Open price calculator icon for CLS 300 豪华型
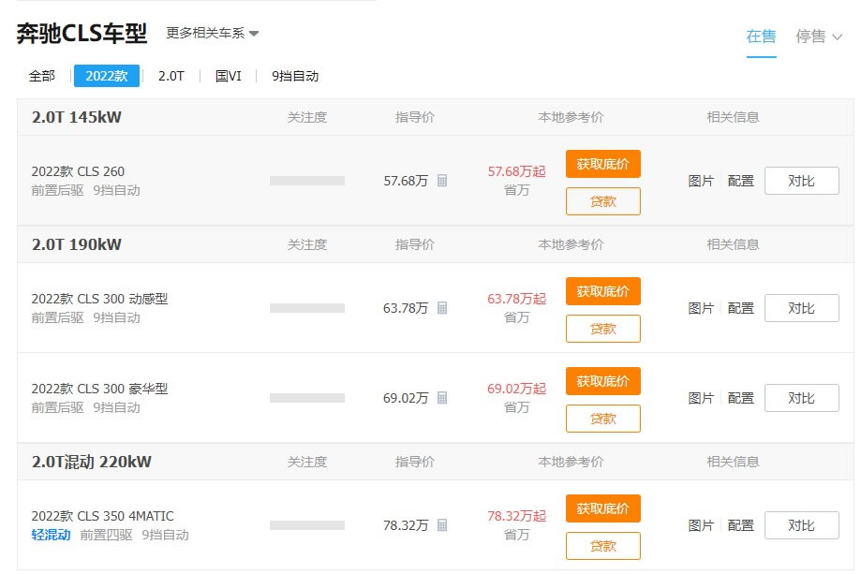The height and width of the screenshot is (574, 861). click(x=442, y=398)
